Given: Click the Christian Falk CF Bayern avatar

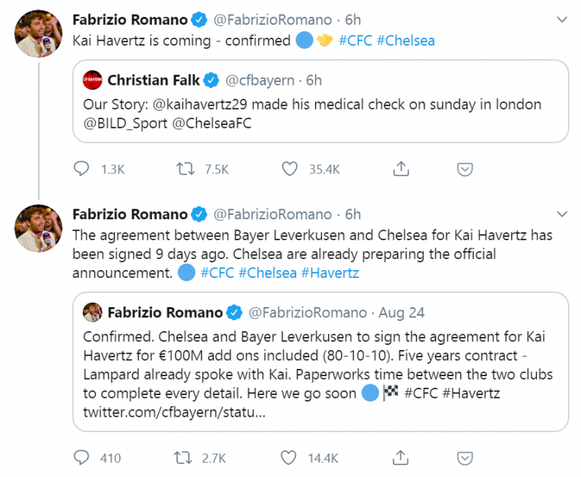Looking at the screenshot, I should click(92, 79).
